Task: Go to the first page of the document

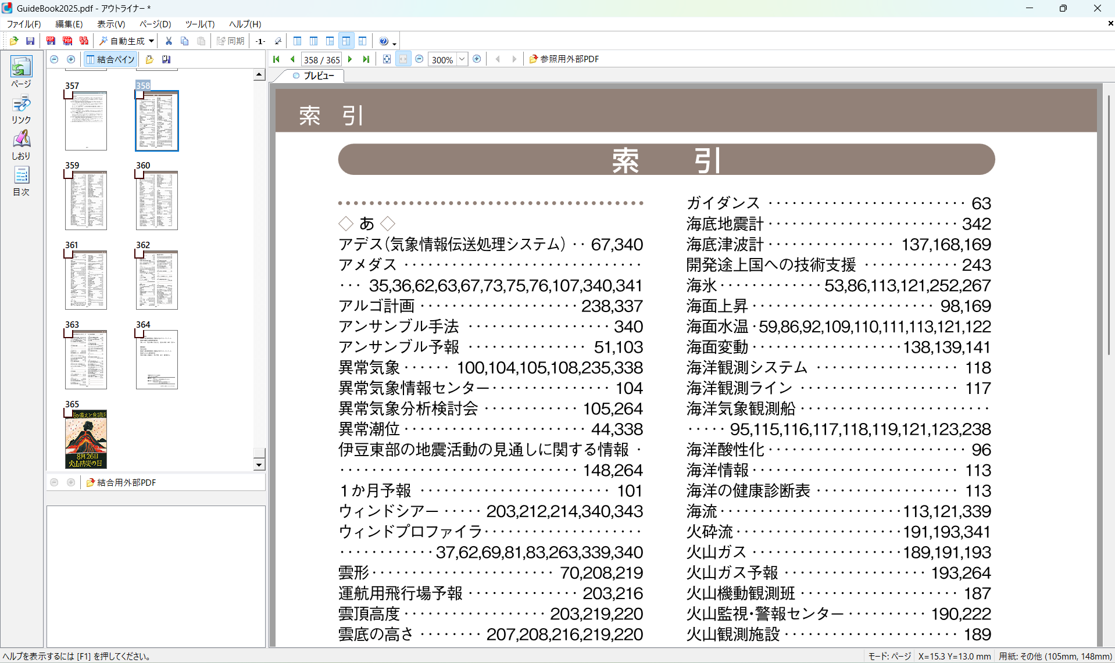Action: pos(276,59)
